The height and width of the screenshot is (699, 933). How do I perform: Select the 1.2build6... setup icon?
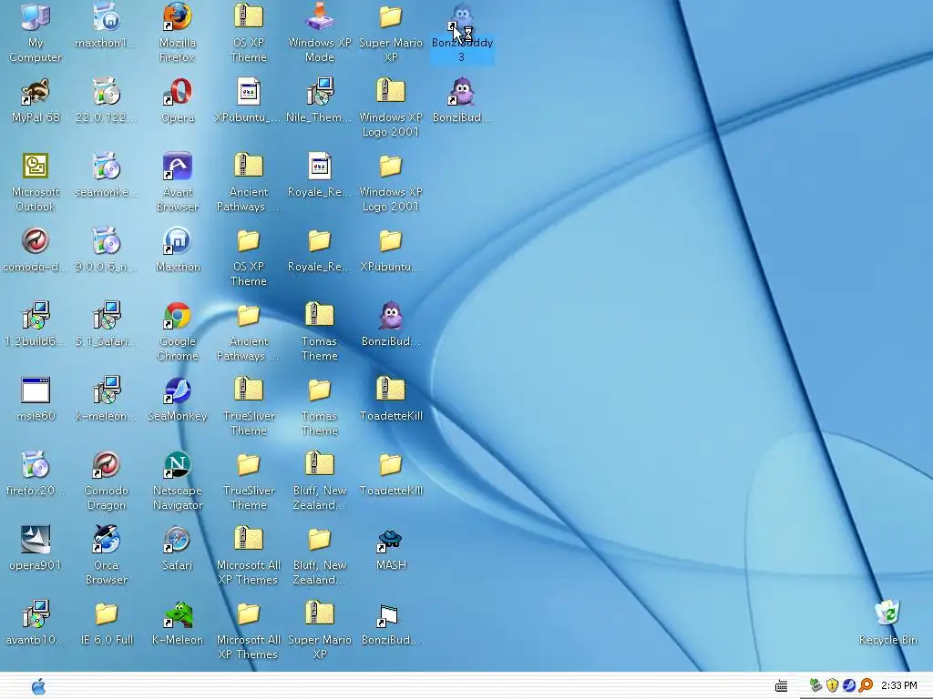pos(36,315)
